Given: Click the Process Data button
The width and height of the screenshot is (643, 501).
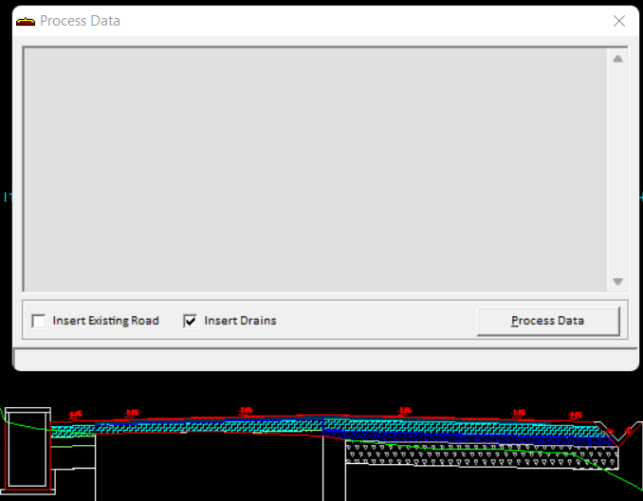Looking at the screenshot, I should [548, 321].
